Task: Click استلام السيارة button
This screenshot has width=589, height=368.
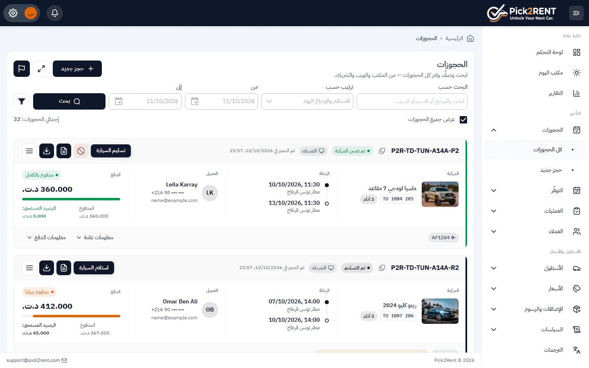Action: click(x=94, y=268)
